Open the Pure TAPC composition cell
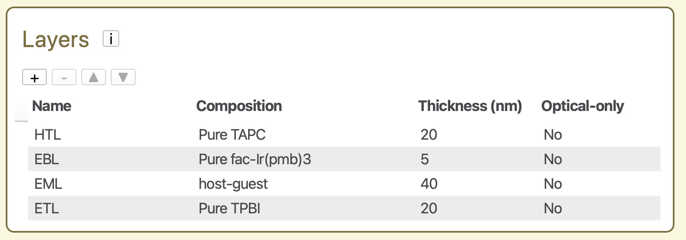This screenshot has height=240, width=686. coord(232,135)
